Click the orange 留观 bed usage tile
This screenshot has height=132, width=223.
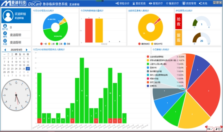coord(179,38)
